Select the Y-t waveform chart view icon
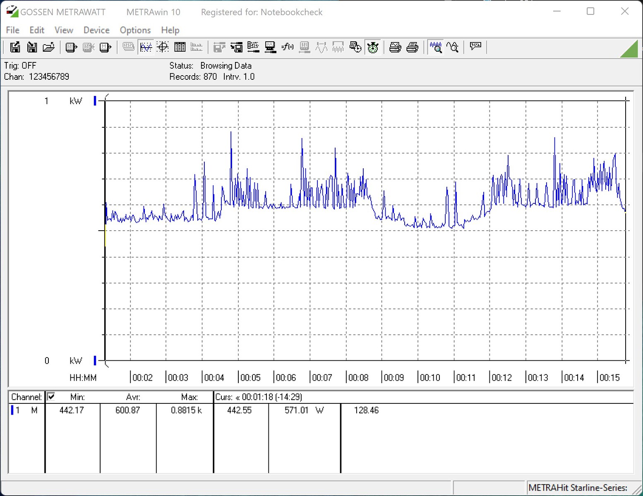 pos(146,47)
